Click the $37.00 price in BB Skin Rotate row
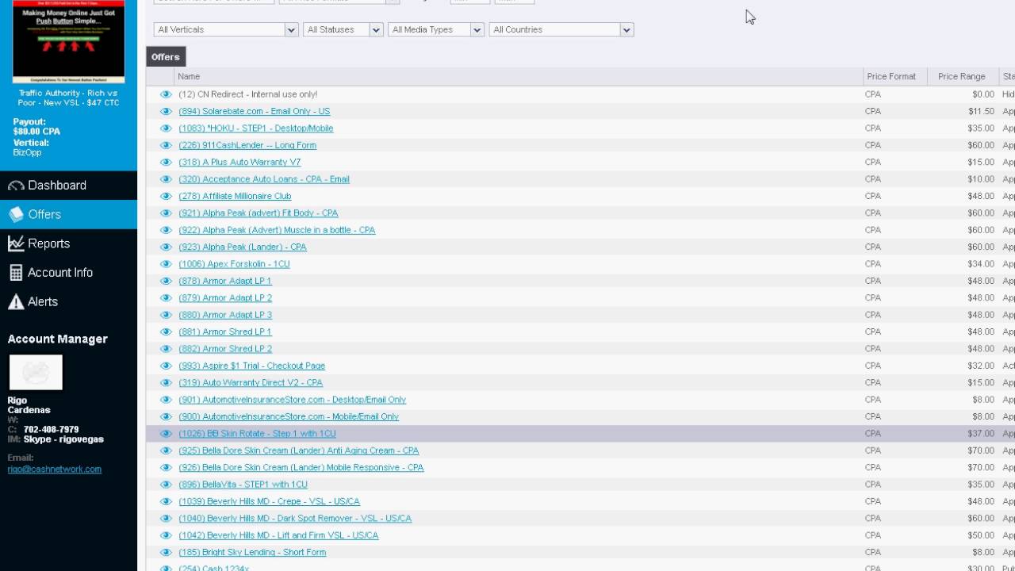1015x571 pixels. click(x=980, y=434)
